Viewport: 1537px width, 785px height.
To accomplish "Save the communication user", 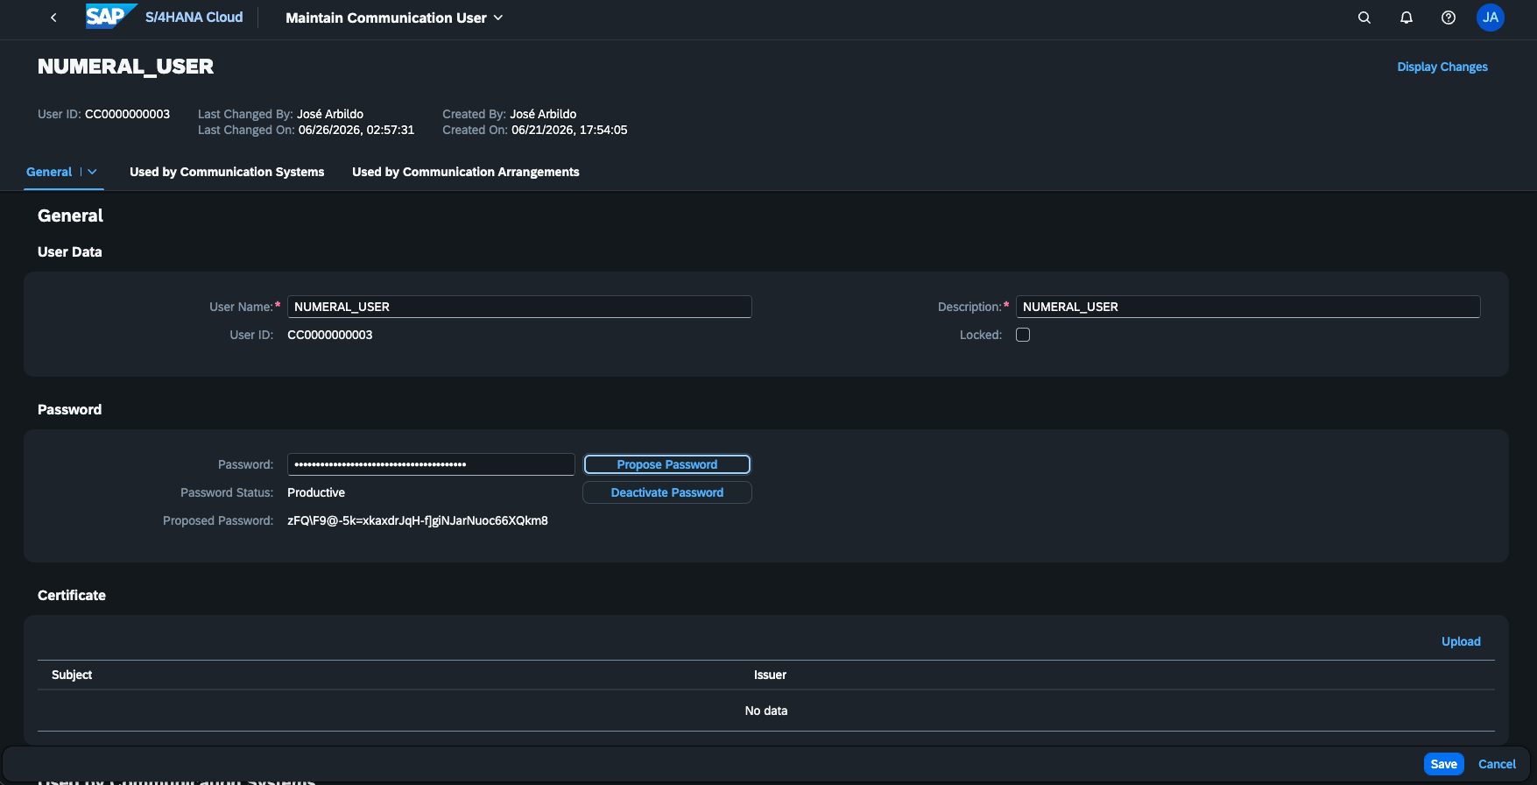I will (1444, 764).
